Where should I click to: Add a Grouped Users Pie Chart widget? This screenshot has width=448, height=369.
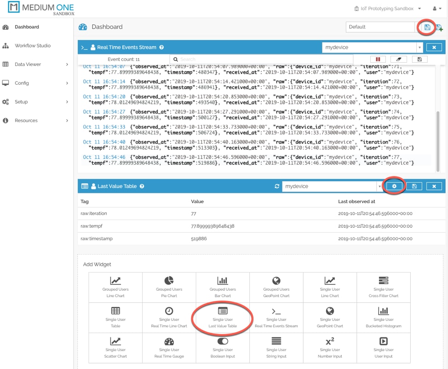169,287
